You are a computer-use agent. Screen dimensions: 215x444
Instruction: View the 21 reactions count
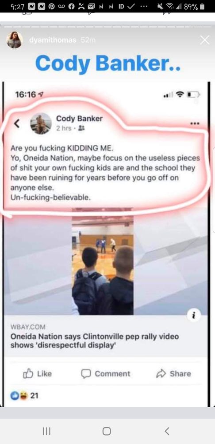pos(24,396)
